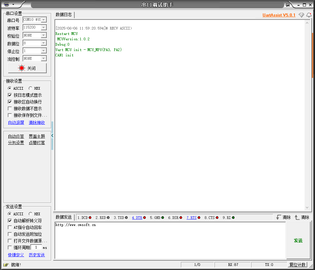The width and height of the screenshot is (315, 270).
Task: Open the title bar dropdown arrow beside logo
Action: tap(13, 4)
